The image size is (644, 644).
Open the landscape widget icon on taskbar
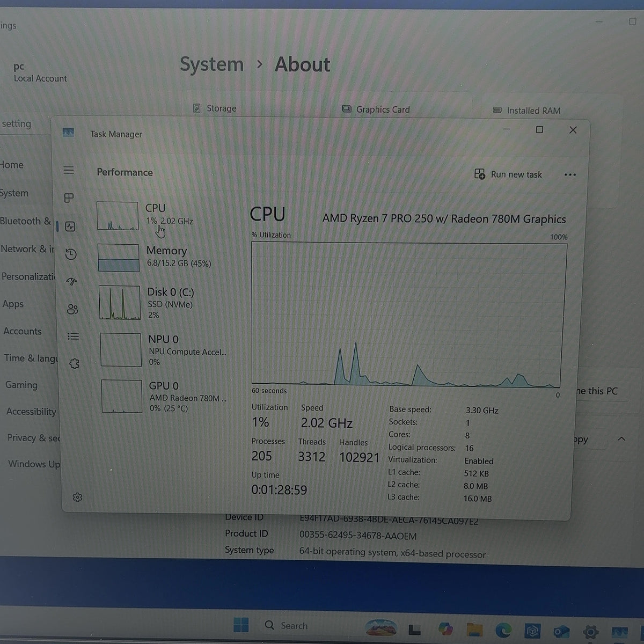(x=380, y=627)
